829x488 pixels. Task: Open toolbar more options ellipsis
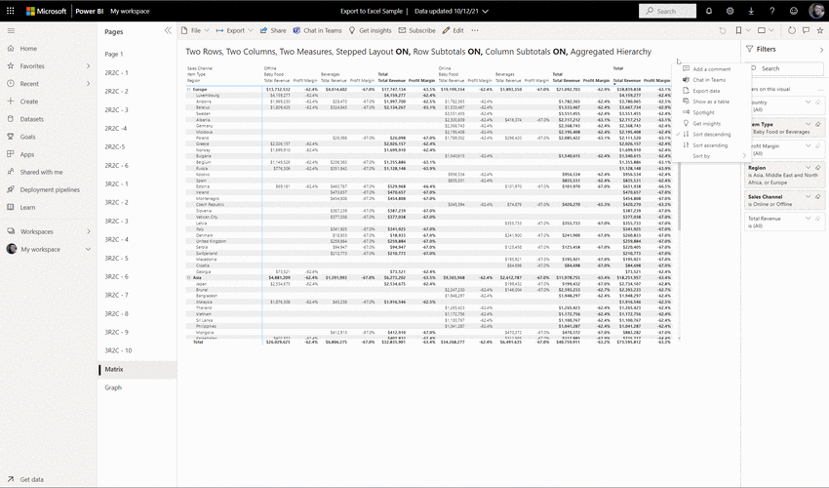(475, 30)
